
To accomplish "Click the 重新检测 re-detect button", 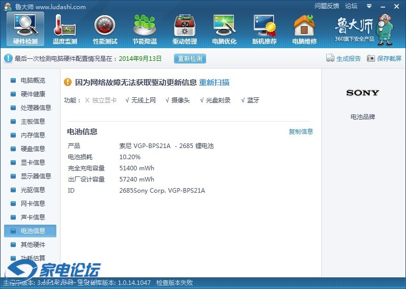I will point(190,58).
